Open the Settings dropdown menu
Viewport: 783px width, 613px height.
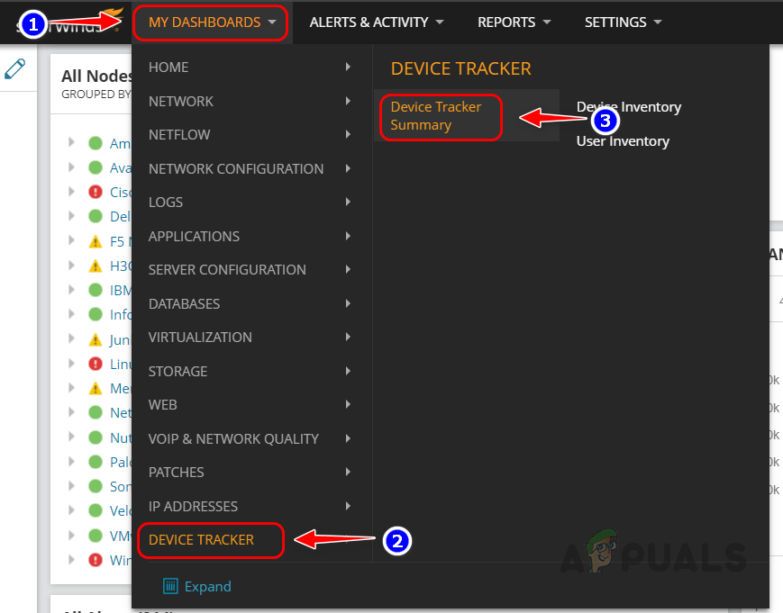tap(623, 23)
